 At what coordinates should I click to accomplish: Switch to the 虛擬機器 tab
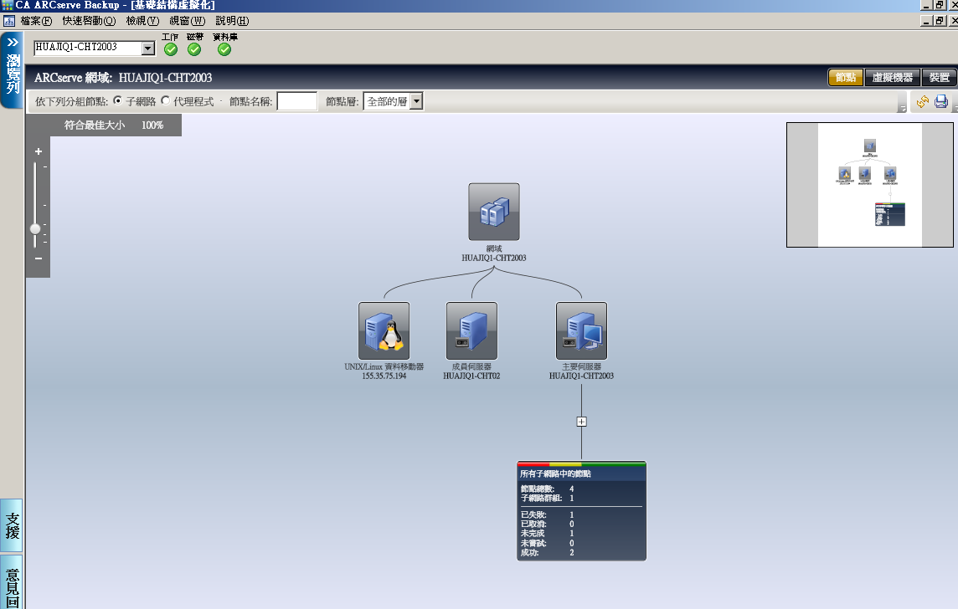(x=892, y=78)
